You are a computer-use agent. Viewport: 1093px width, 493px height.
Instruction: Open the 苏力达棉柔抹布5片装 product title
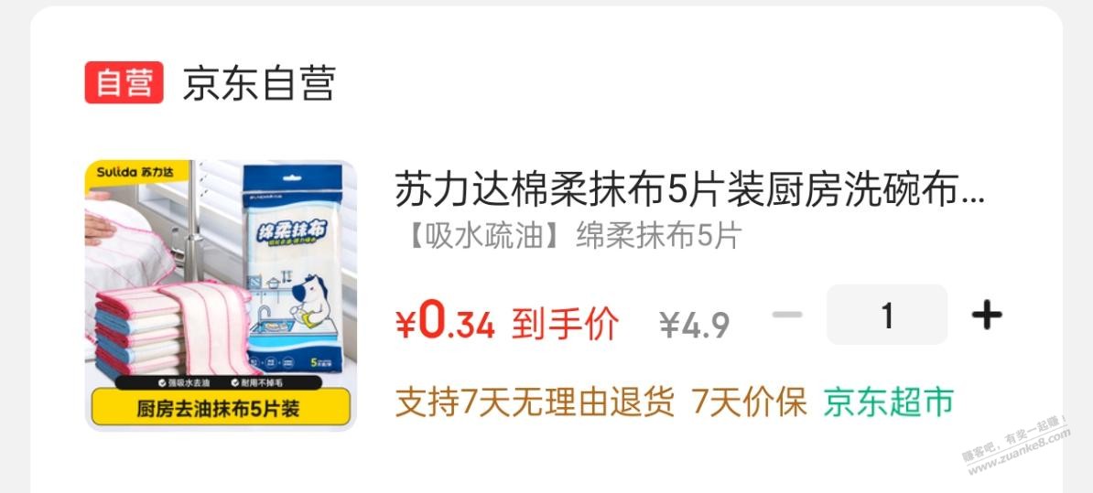pos(690,191)
